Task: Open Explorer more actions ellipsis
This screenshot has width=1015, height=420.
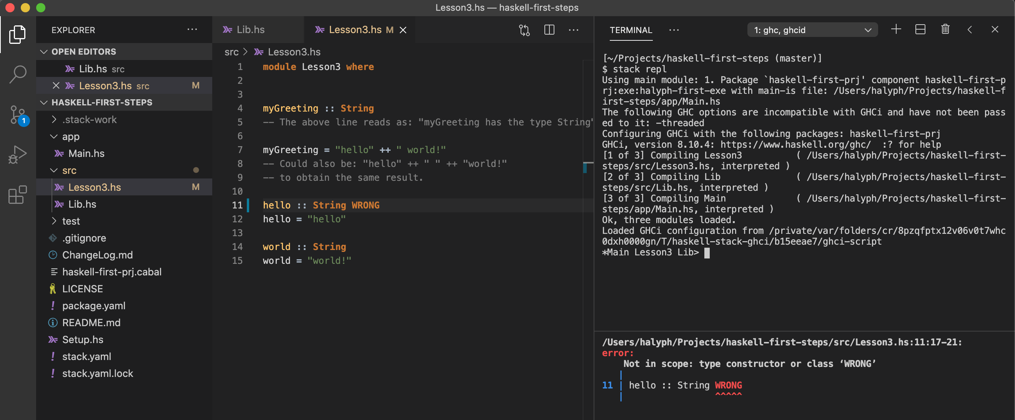Action: tap(192, 30)
